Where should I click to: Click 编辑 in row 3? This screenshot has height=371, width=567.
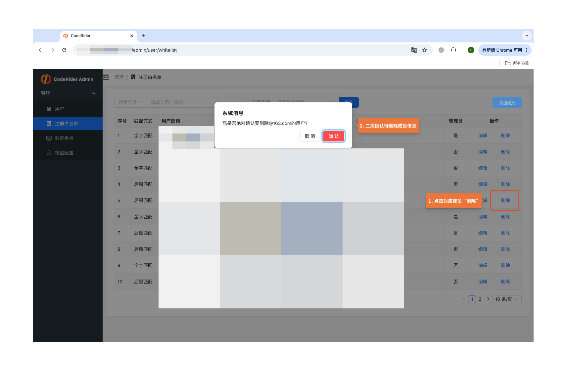click(x=483, y=168)
